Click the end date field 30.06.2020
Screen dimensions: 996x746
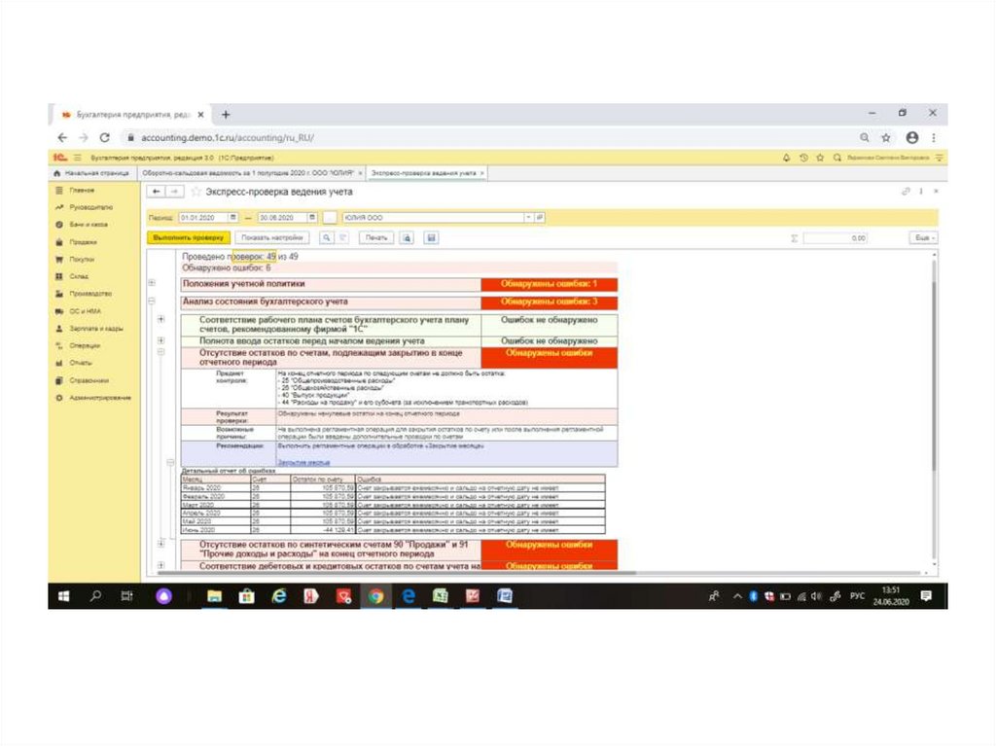tap(282, 217)
